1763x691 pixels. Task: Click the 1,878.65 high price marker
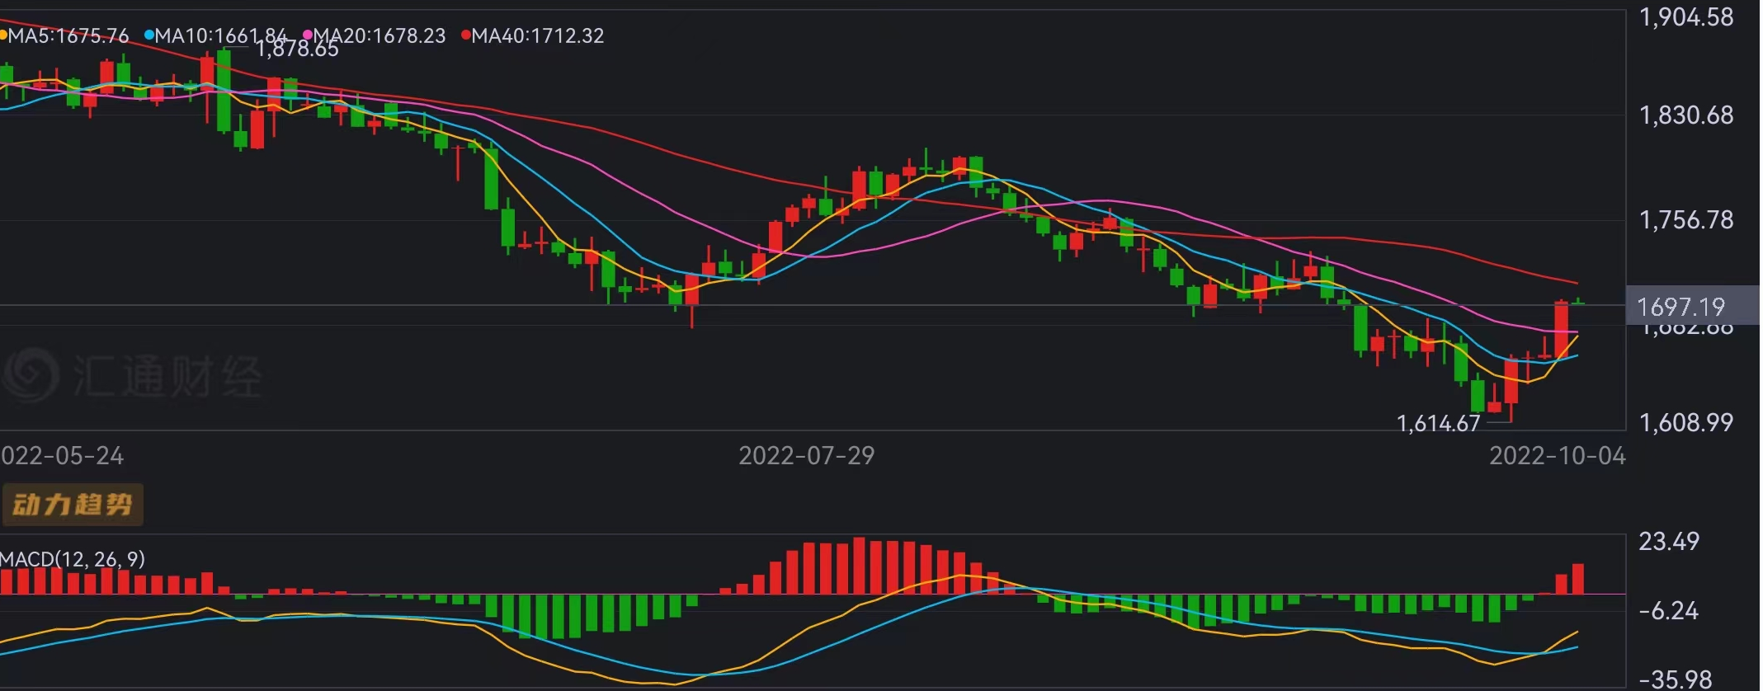point(297,49)
